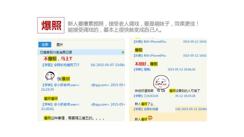Switch to the 图片 tab

pos(60,45)
